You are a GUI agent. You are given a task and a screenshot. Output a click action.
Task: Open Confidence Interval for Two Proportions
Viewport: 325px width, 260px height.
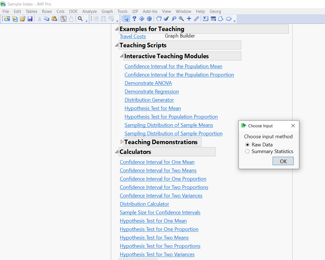(164, 187)
